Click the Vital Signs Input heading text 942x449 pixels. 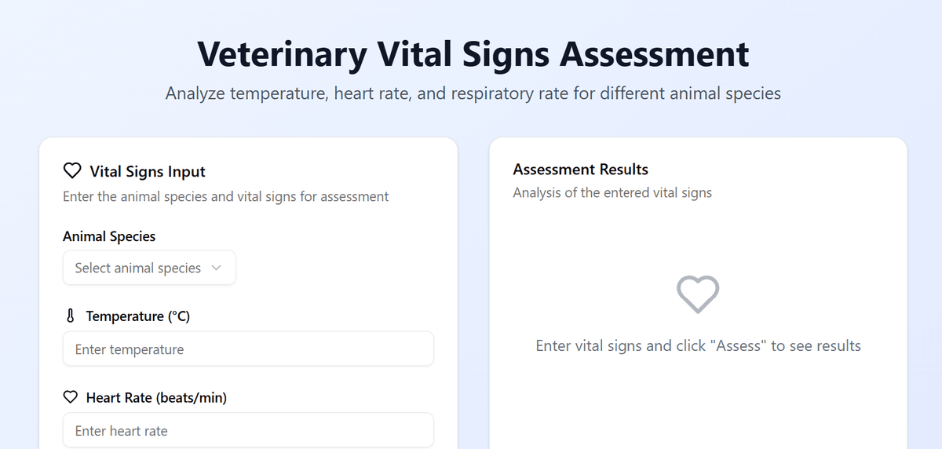coord(148,171)
